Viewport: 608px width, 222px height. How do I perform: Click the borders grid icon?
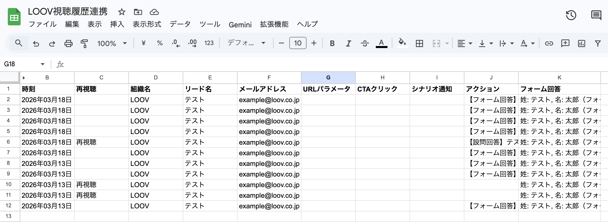click(419, 43)
